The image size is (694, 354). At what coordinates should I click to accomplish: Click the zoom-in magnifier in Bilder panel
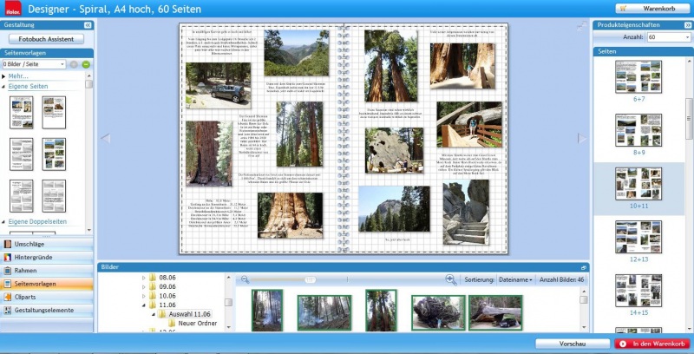click(450, 279)
